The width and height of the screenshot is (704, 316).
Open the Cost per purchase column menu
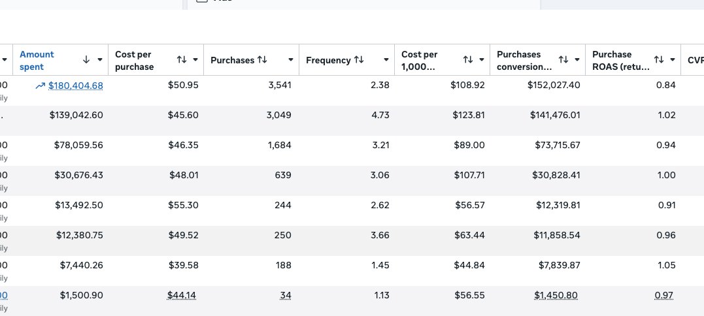click(x=195, y=59)
